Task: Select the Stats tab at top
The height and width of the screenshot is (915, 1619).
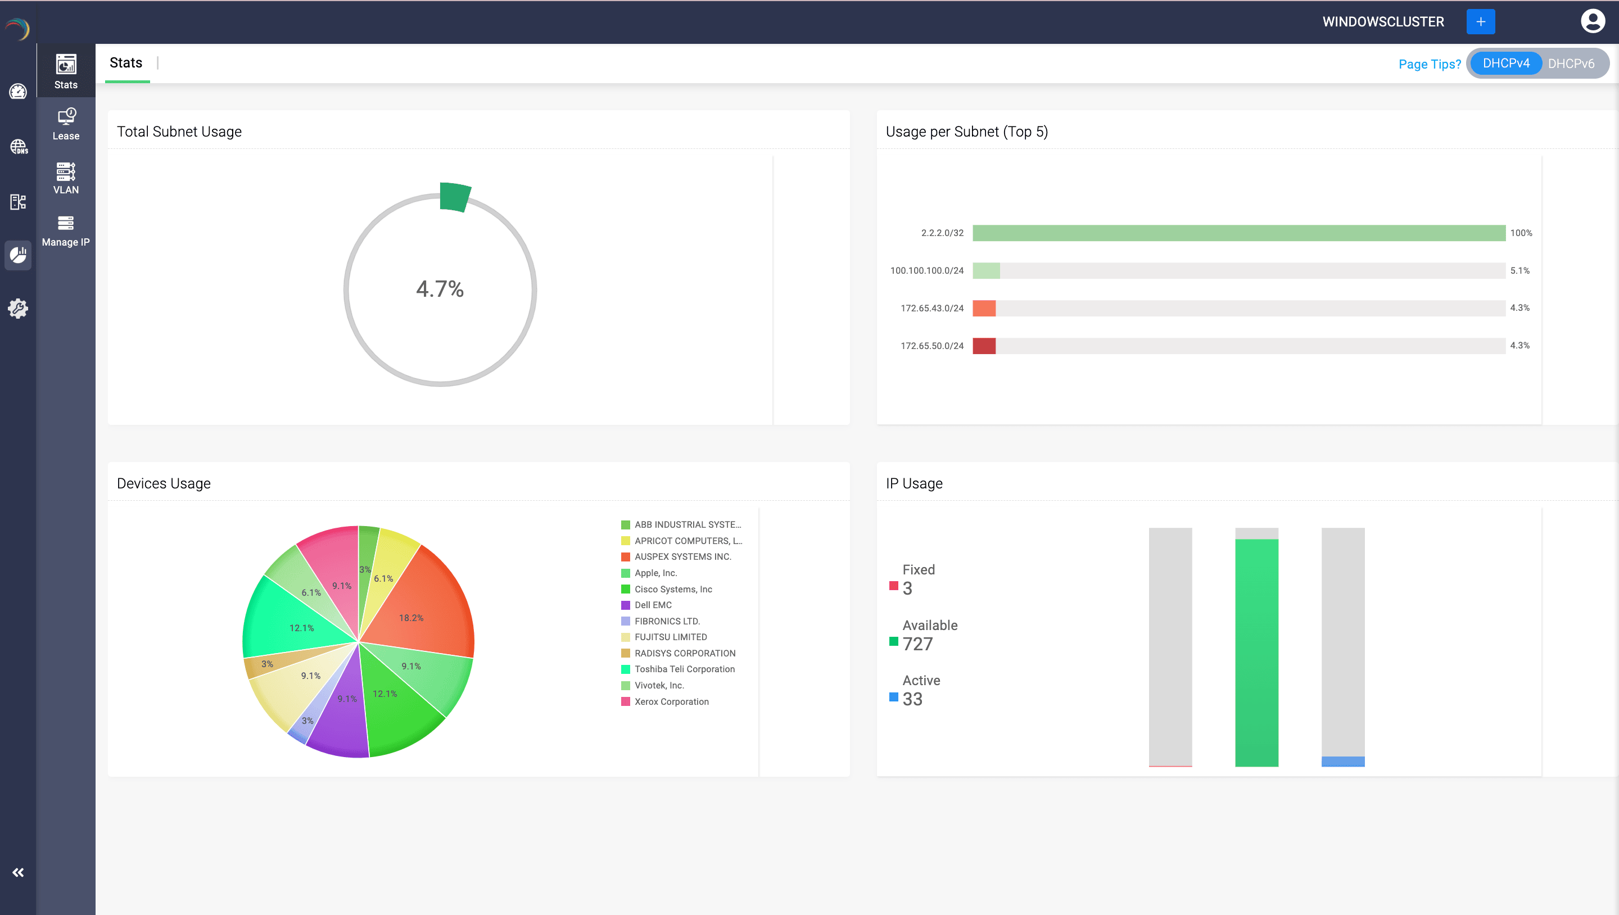Action: (x=126, y=63)
